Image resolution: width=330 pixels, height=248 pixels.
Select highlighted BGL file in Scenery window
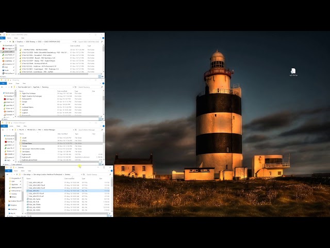(x=68, y=191)
